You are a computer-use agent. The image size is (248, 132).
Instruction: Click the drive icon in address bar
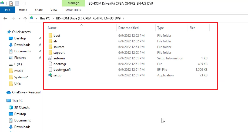[32, 18]
